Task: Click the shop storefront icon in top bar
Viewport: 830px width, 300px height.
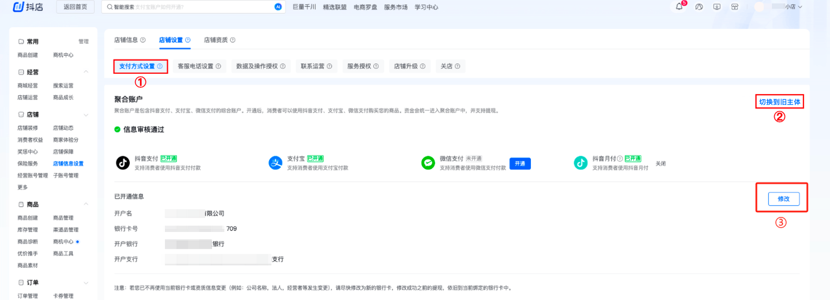Action: (x=735, y=7)
